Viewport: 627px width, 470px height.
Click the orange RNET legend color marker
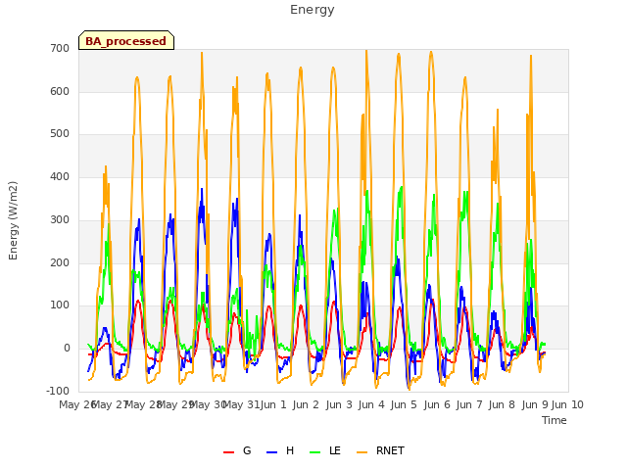tap(362, 452)
